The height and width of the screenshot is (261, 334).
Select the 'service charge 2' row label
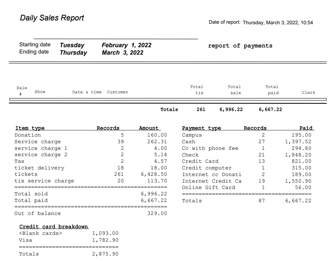[x=41, y=155]
